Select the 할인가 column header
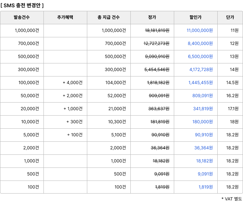This screenshot has height=203, width=243. (196, 17)
